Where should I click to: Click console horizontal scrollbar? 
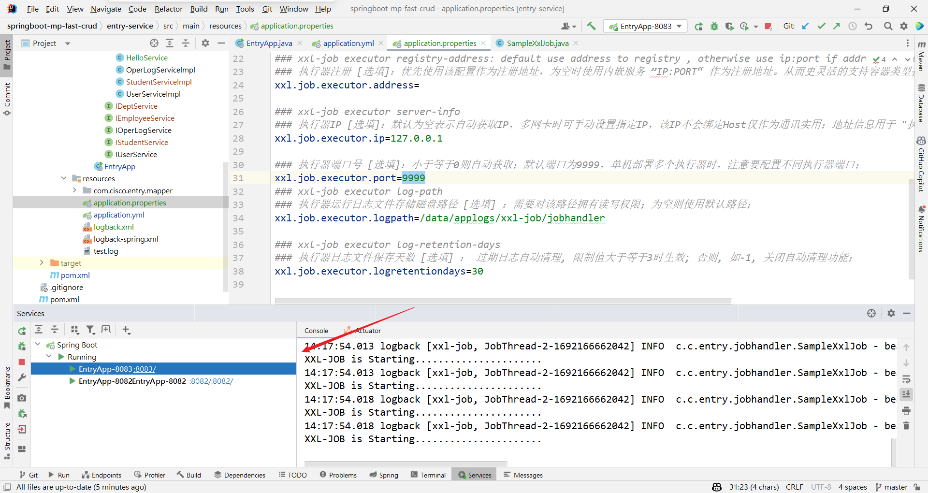click(x=406, y=463)
